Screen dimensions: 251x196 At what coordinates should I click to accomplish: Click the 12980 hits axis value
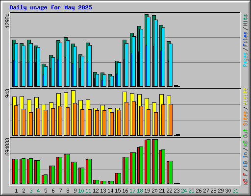[x=7, y=21]
